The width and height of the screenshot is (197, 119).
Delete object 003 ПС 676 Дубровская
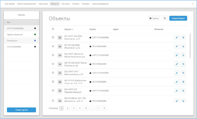pyautogui.click(x=183, y=82)
